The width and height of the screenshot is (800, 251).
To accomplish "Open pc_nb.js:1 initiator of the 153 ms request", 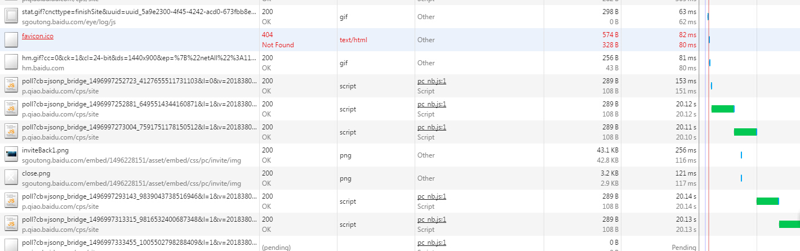I will (432, 82).
